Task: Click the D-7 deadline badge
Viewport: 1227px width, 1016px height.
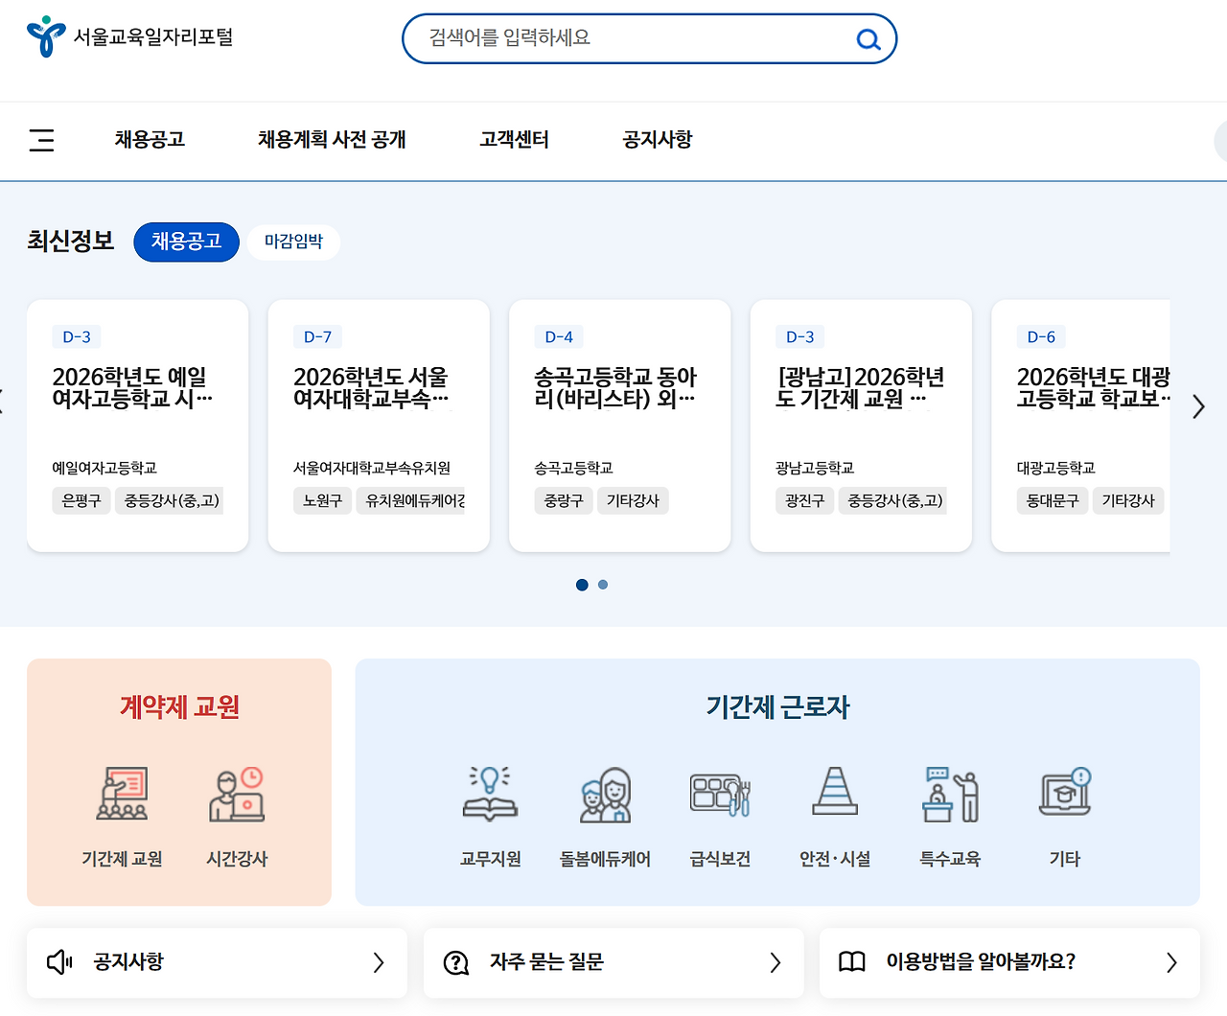Action: [x=318, y=337]
